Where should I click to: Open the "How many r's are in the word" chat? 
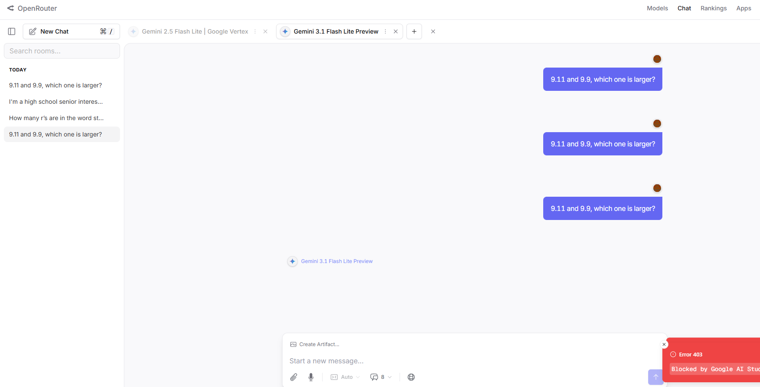tap(62, 118)
